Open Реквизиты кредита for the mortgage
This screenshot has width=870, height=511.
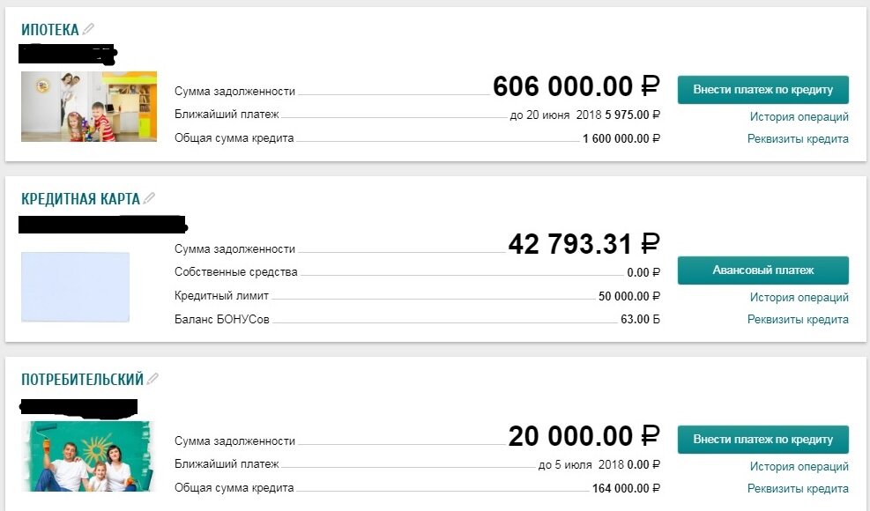(x=798, y=138)
